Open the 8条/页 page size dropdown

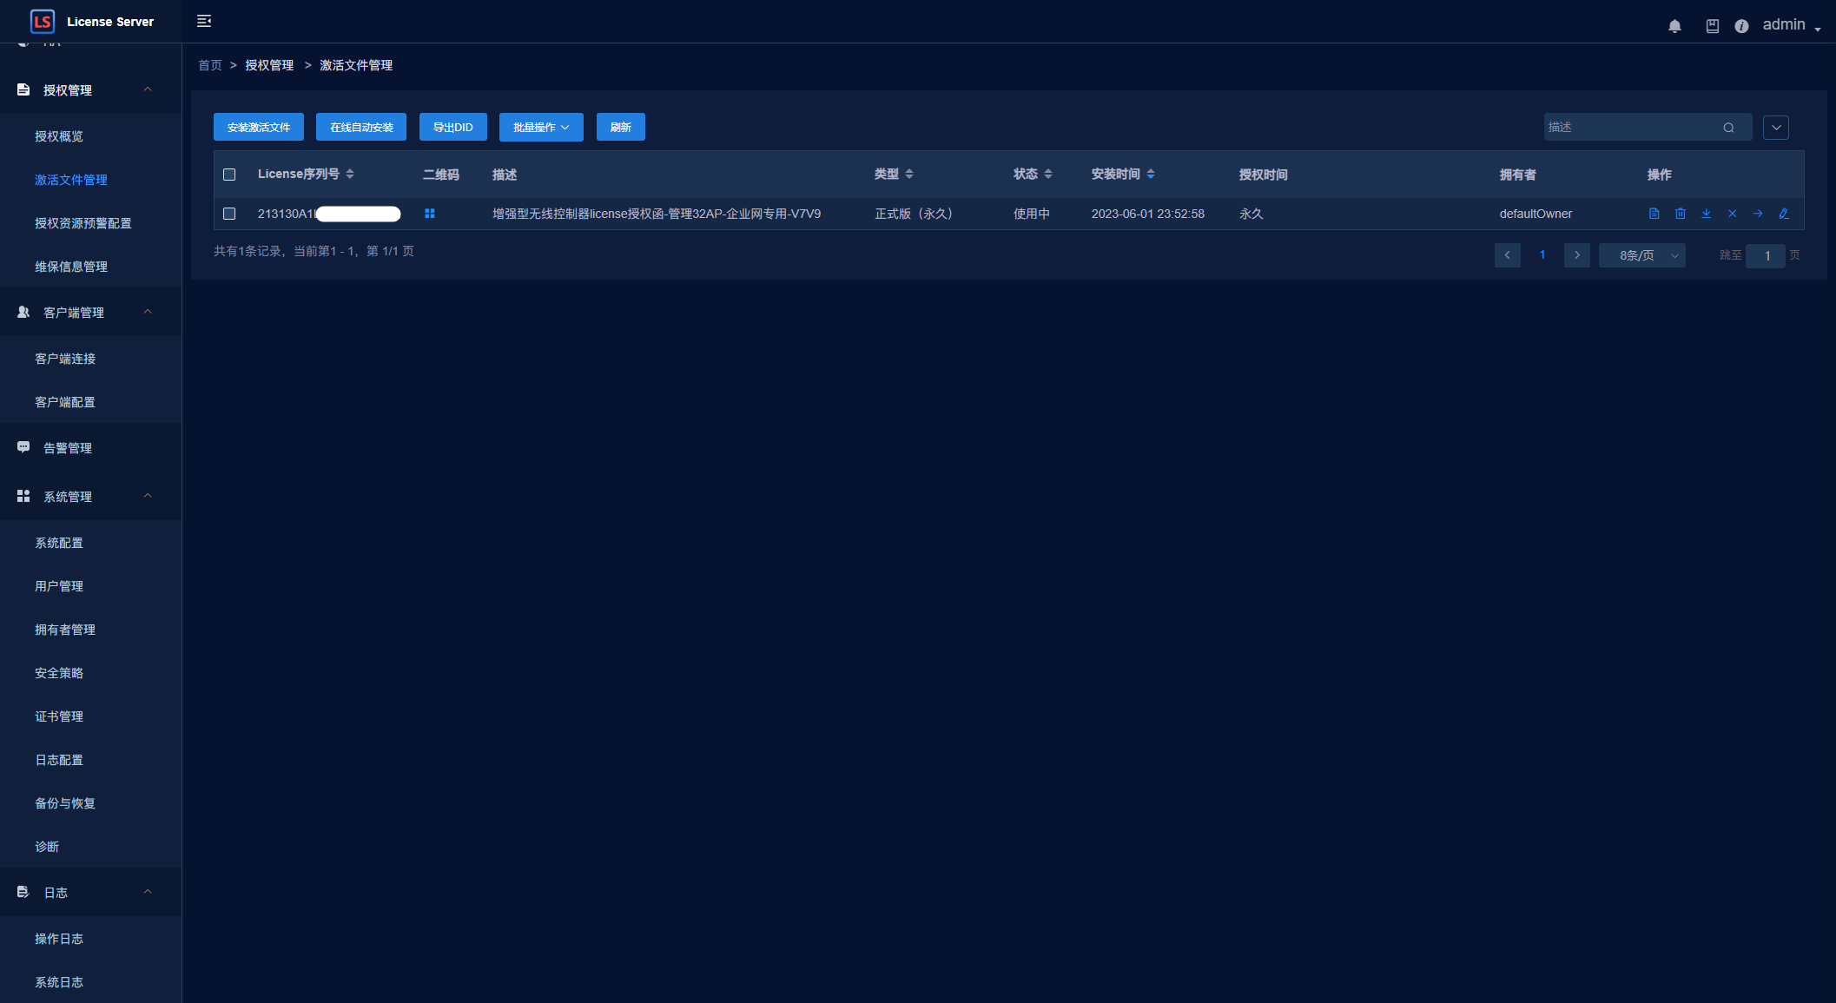click(x=1641, y=255)
